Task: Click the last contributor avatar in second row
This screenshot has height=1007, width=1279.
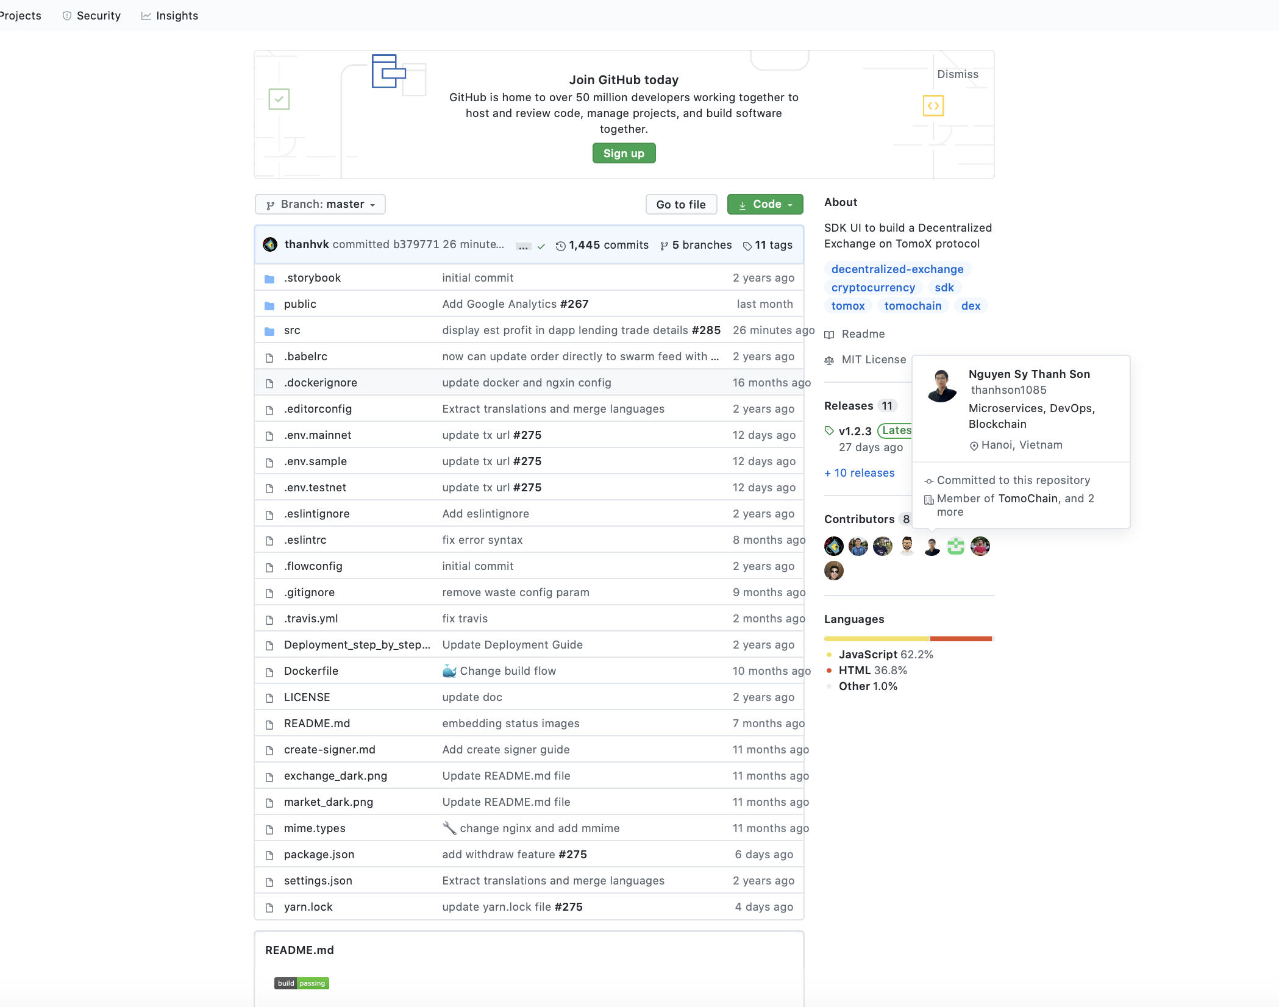Action: tap(834, 571)
